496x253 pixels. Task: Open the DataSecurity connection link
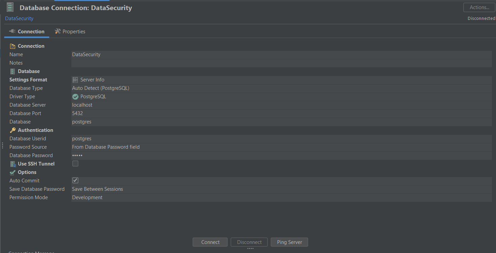point(19,18)
